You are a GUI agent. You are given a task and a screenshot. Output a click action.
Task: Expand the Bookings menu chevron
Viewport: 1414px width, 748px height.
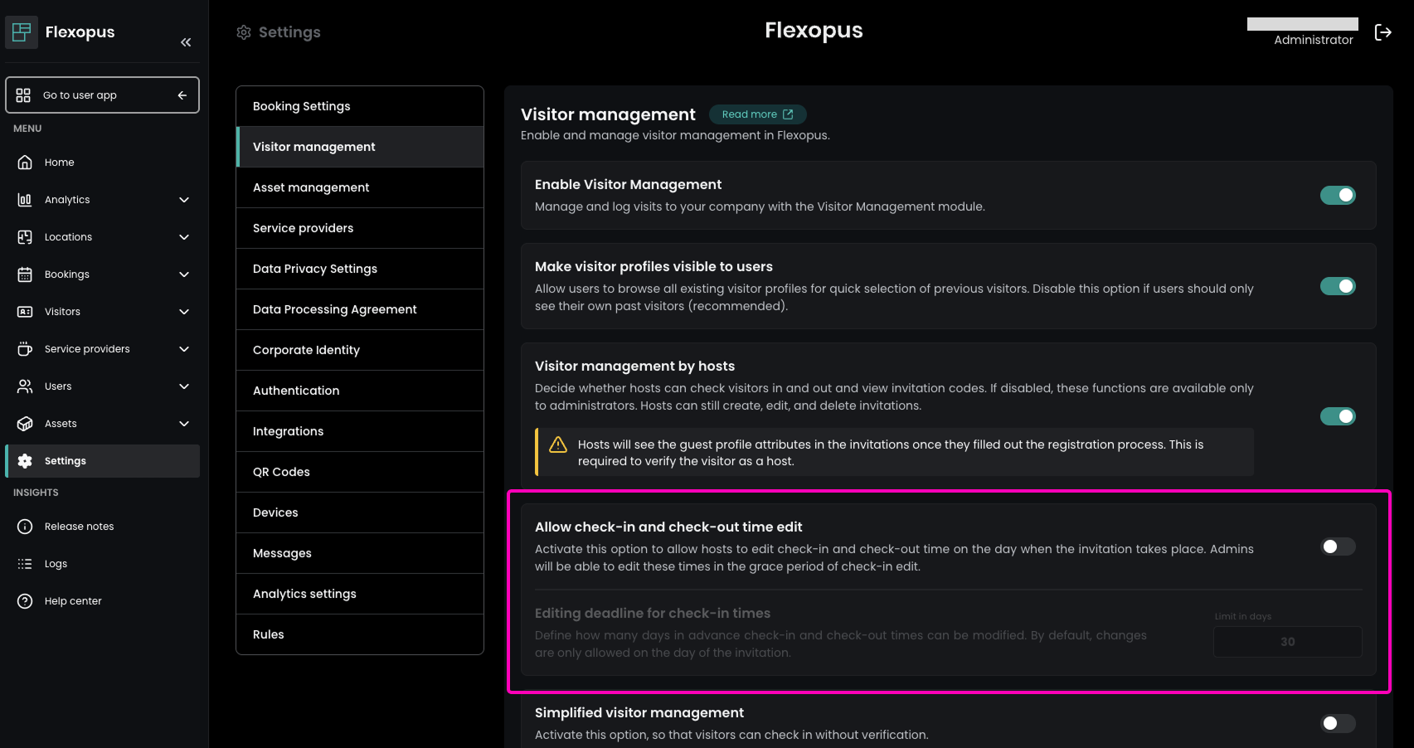tap(184, 274)
